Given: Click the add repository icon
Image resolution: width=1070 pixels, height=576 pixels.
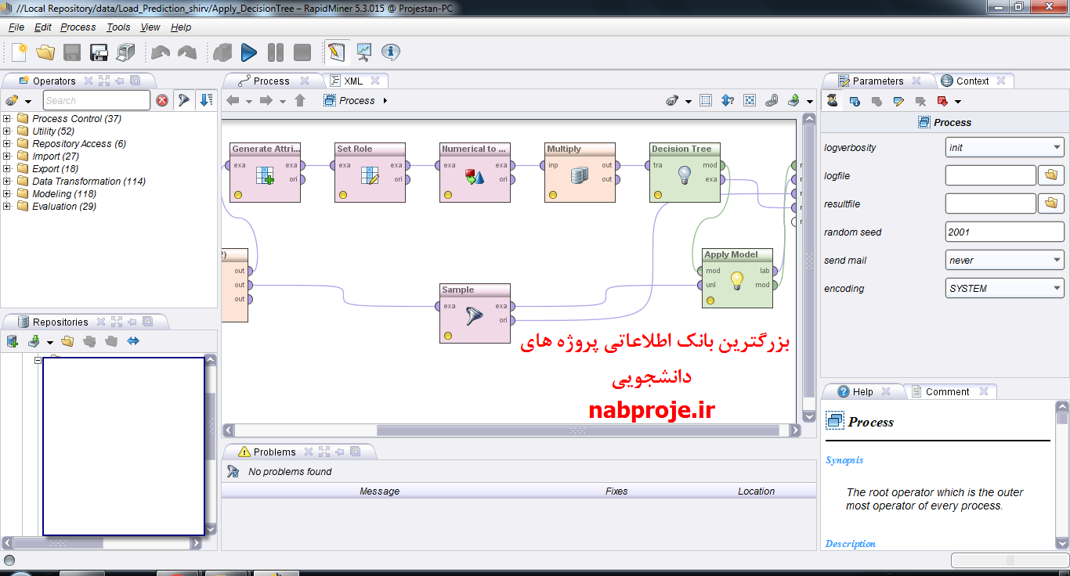Looking at the screenshot, I should (12, 341).
